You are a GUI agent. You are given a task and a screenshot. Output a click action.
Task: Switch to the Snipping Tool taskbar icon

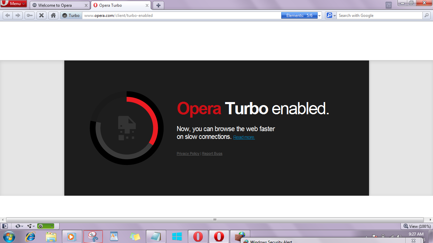(93, 237)
